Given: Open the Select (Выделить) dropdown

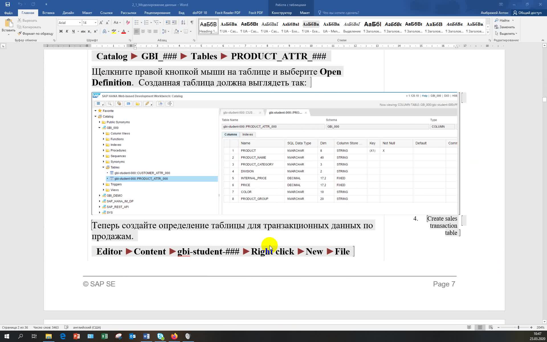Looking at the screenshot, I should (507, 34).
